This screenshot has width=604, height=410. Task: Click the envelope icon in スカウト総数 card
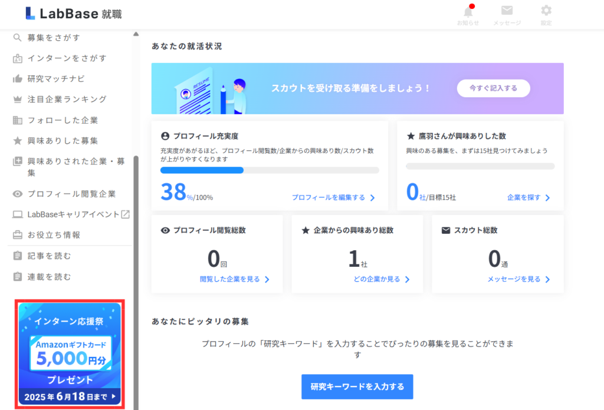(446, 230)
